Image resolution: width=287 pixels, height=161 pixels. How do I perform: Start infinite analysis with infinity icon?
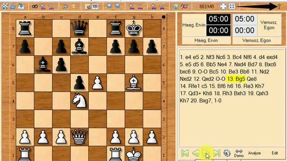point(35,6)
